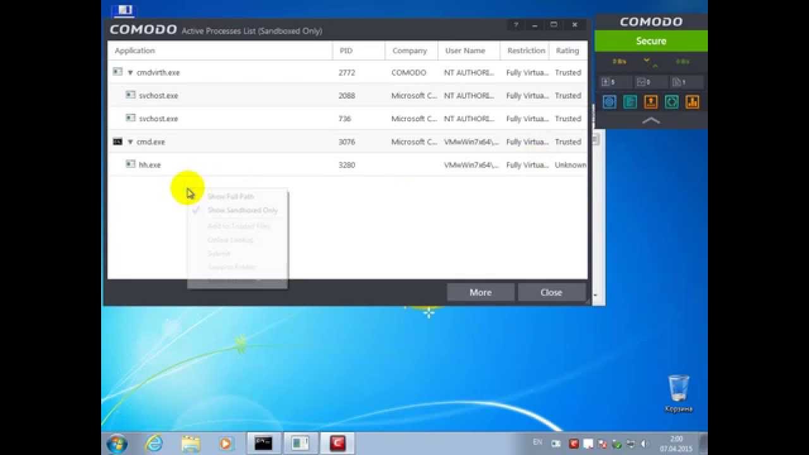This screenshot has width=809, height=455.
Task: Click the hh.exe process icon
Action: [130, 164]
